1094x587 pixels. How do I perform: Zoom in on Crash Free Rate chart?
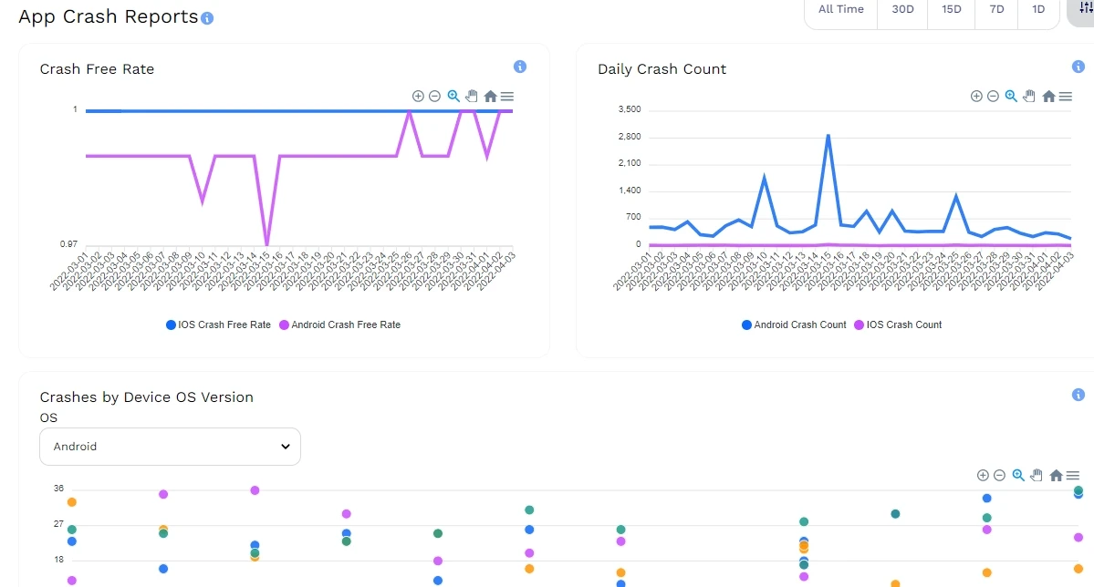coord(418,97)
